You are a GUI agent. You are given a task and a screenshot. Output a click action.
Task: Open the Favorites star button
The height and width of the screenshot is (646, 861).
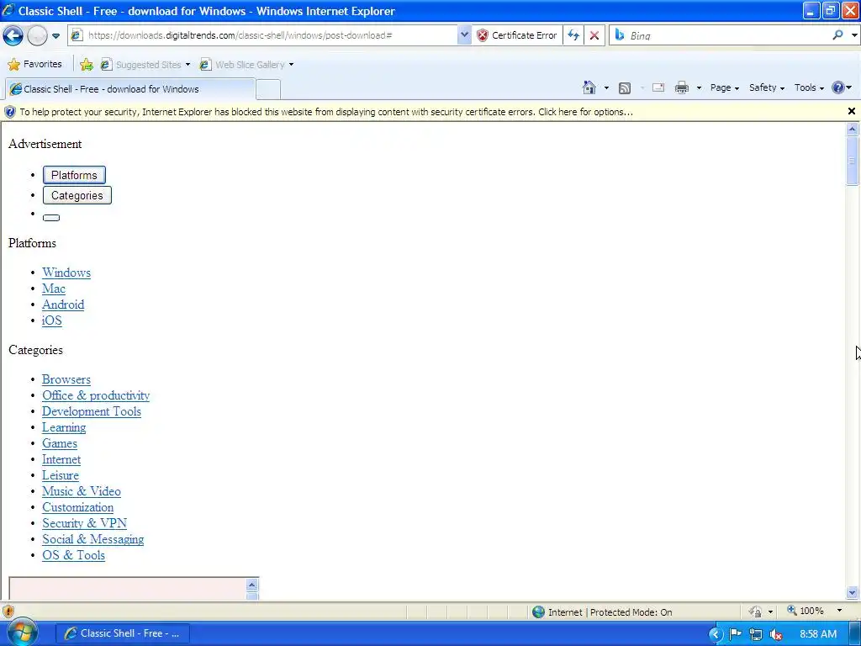click(35, 64)
